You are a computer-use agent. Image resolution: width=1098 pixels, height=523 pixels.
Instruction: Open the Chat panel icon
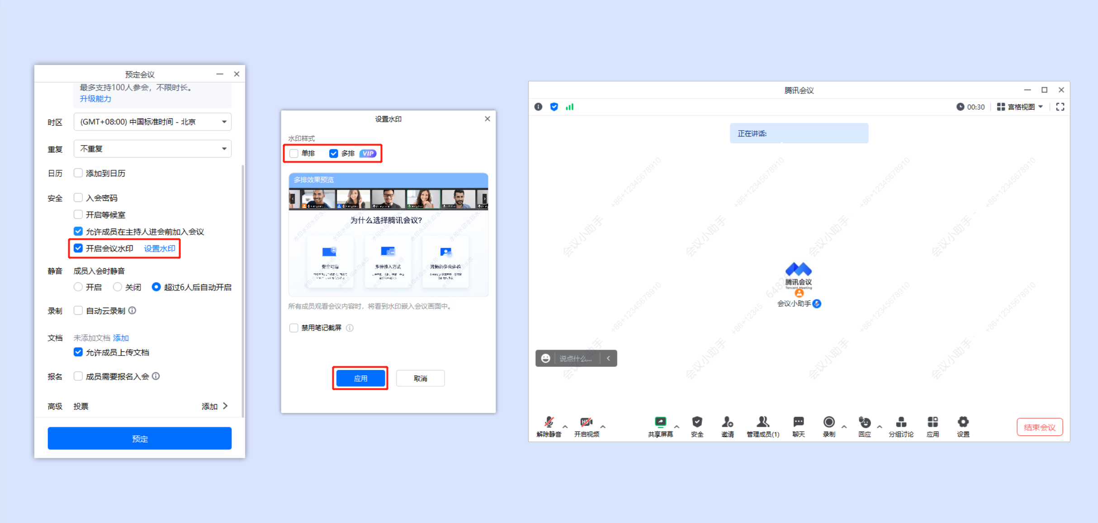coord(798,422)
